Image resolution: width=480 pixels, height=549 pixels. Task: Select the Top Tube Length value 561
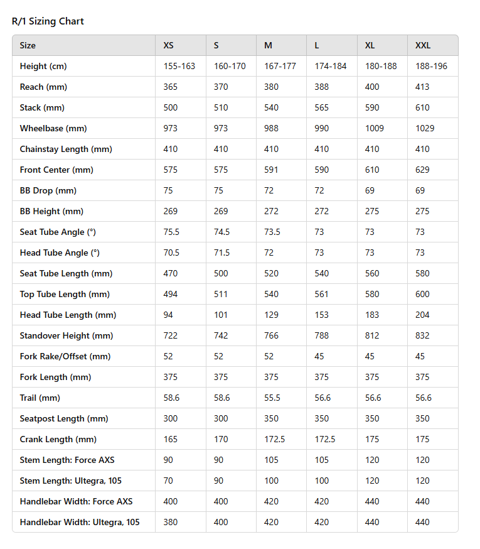pyautogui.click(x=321, y=294)
